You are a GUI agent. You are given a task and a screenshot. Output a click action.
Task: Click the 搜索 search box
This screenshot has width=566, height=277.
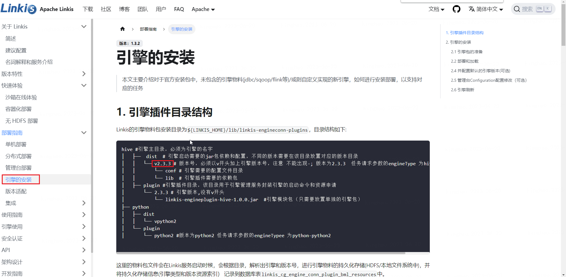[533, 9]
